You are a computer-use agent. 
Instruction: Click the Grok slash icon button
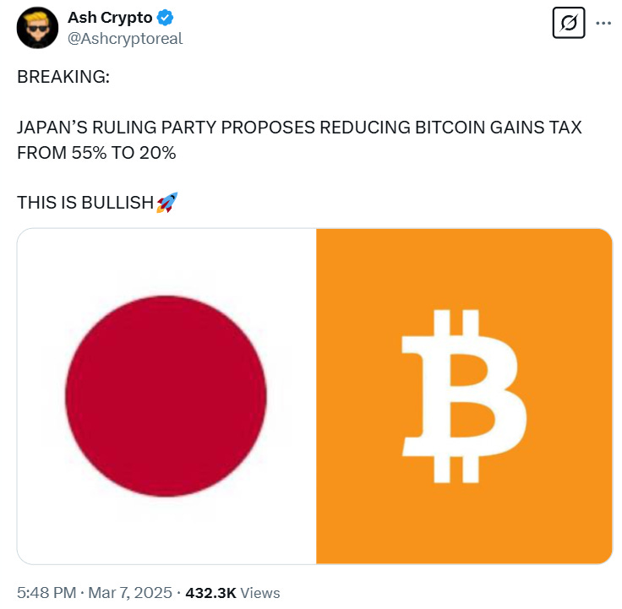(x=569, y=23)
